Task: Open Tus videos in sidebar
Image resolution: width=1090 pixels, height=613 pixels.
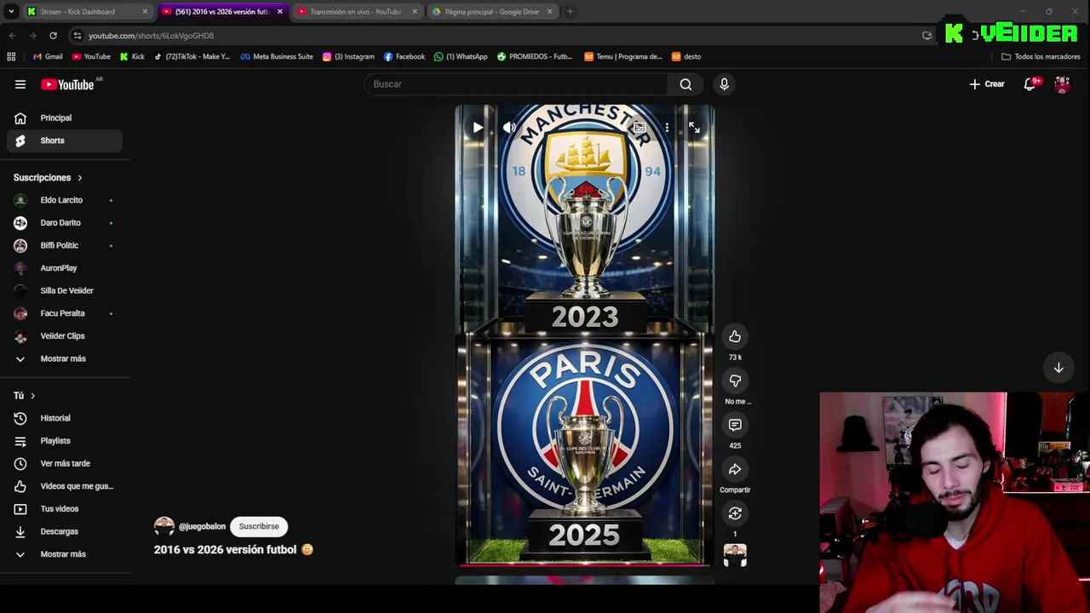Action: (65, 509)
